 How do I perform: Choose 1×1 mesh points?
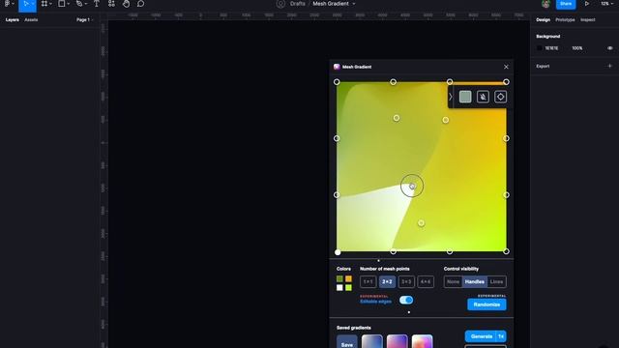[x=368, y=281]
